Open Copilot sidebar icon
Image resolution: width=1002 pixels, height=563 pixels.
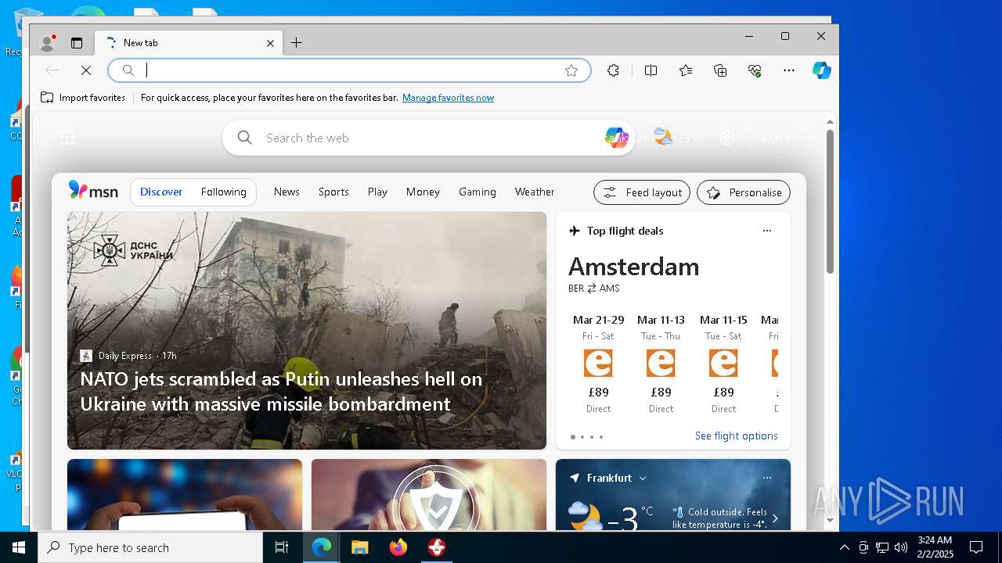click(821, 70)
